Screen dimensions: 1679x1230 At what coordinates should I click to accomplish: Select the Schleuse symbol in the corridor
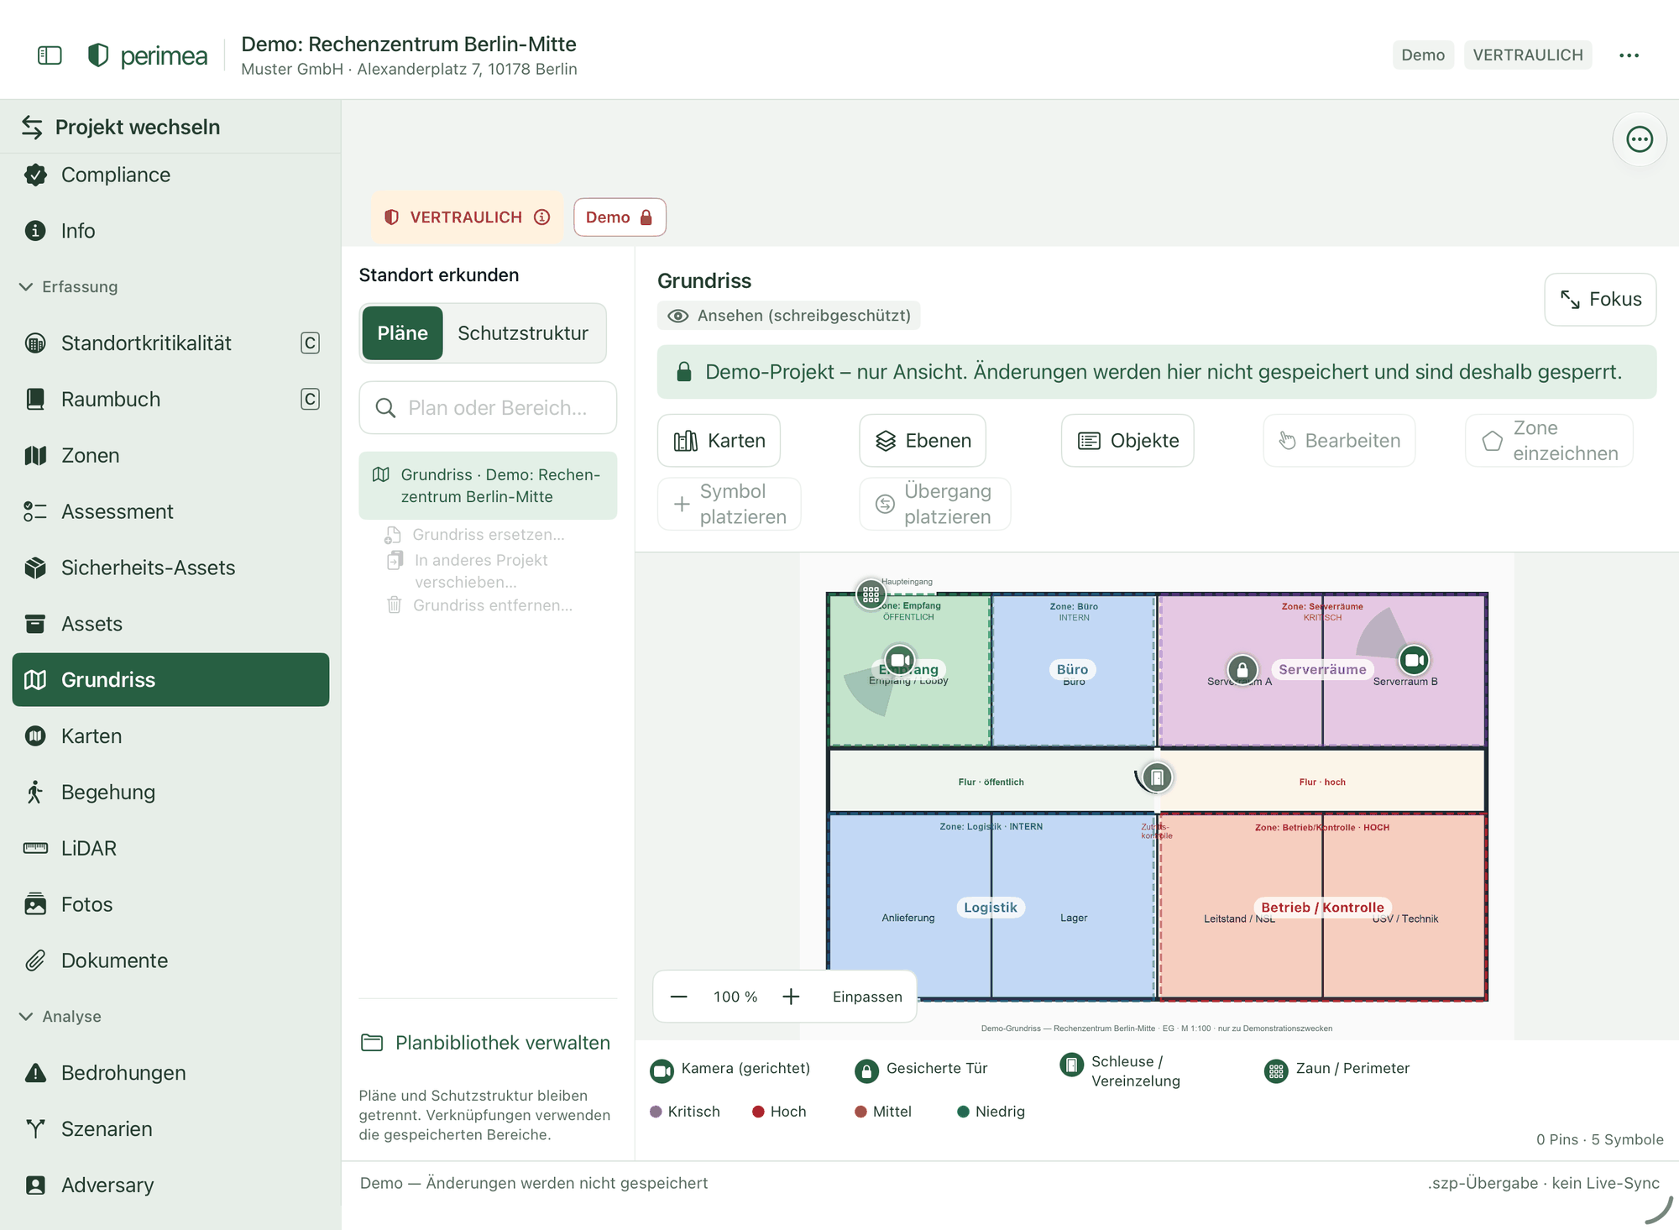pyautogui.click(x=1157, y=777)
